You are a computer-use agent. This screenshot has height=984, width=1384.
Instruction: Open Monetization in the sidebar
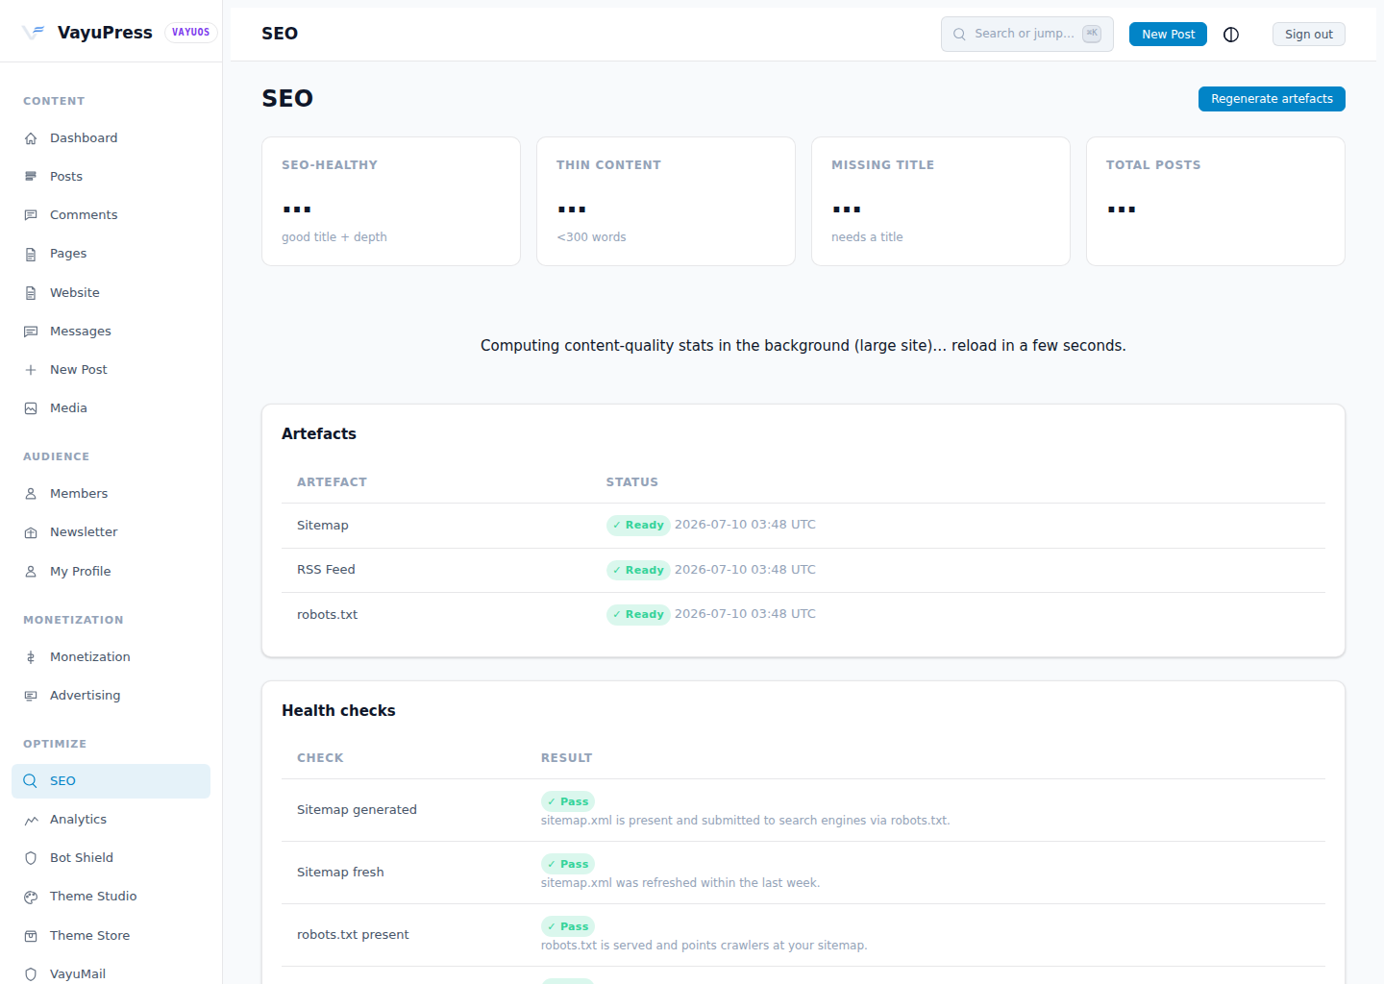coord(111,657)
